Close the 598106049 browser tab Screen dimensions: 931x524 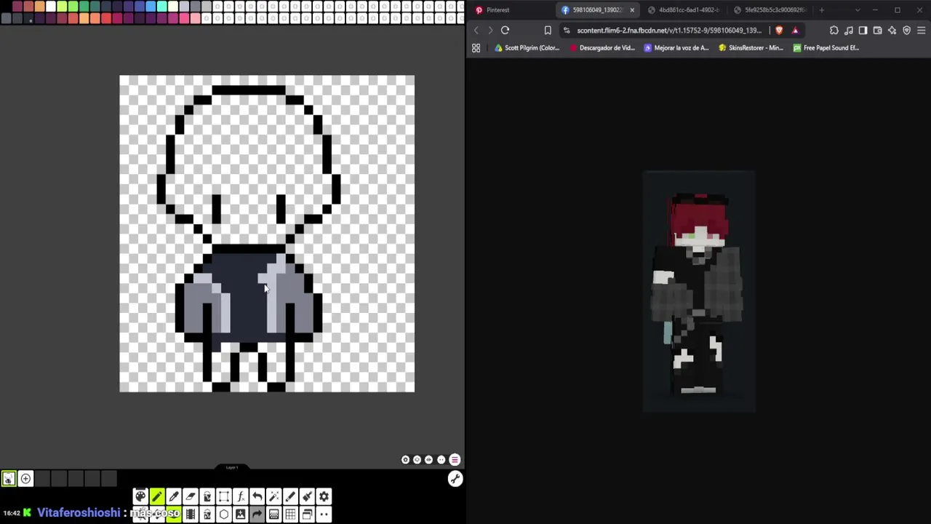pyautogui.click(x=632, y=10)
